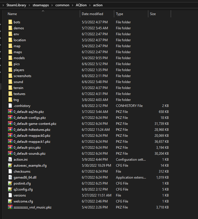Click the postinit.cfg file icon
198x219 pixels.
click(10, 183)
